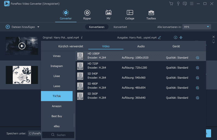217x140 pixels.
Task: Click the blue media info icon
Action: click(175, 37)
